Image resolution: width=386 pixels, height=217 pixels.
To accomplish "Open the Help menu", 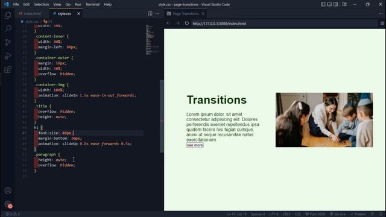I will coord(108,4).
